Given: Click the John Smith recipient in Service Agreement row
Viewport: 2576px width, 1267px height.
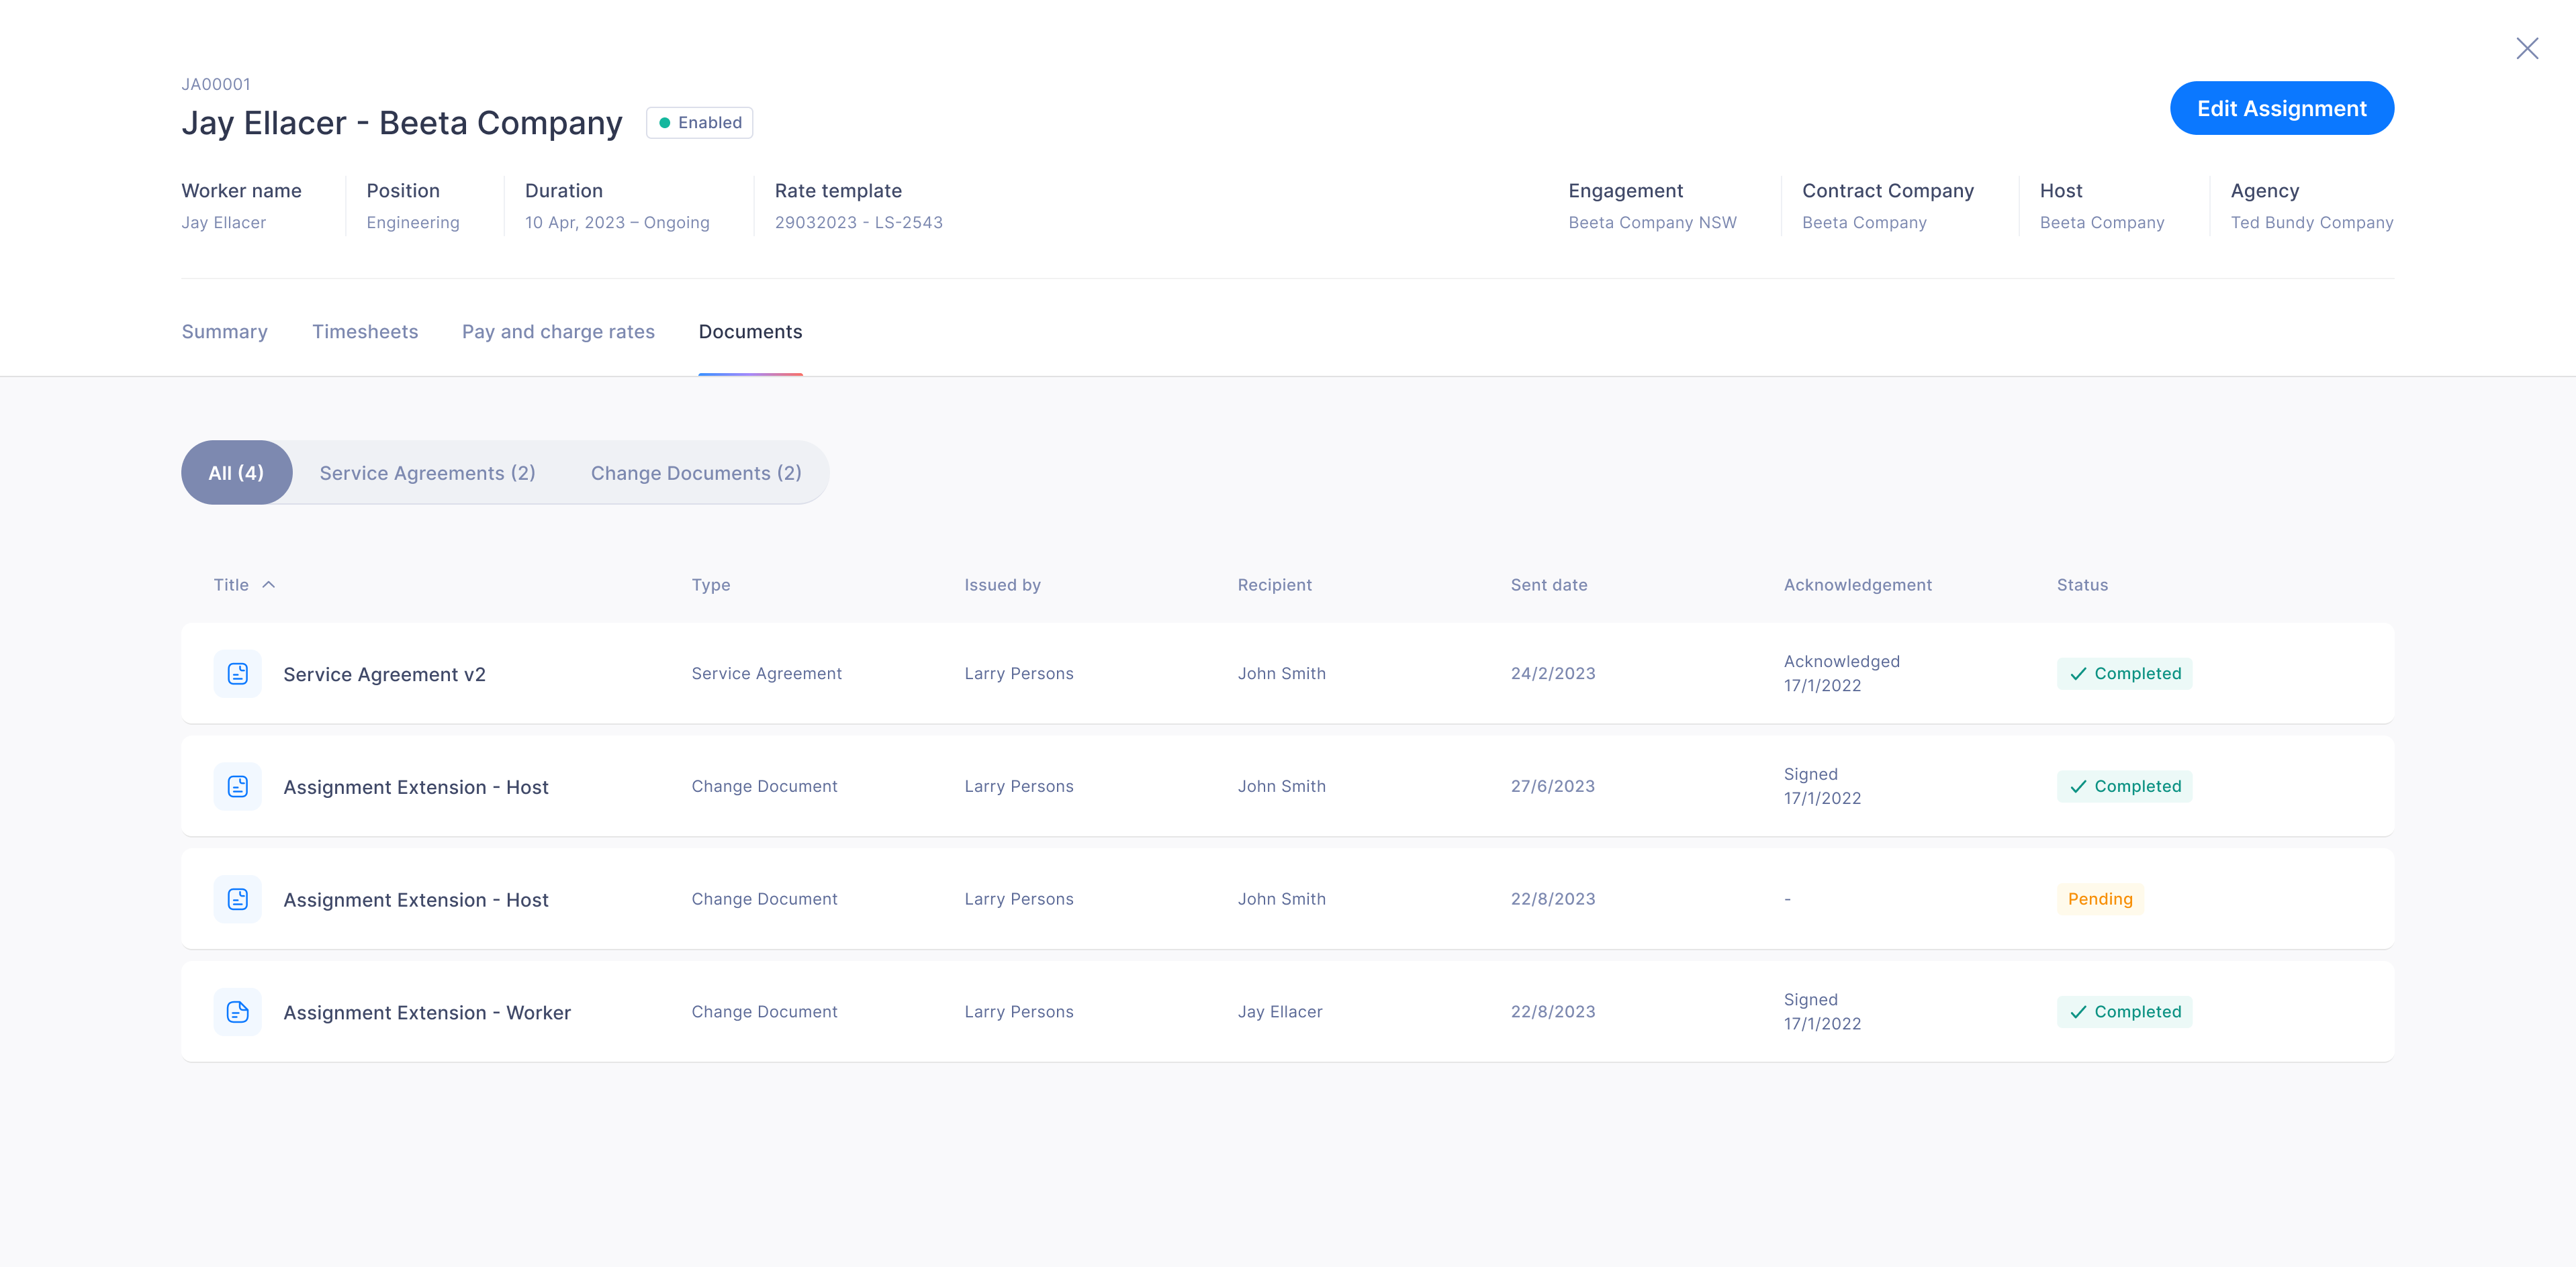Looking at the screenshot, I should tap(1281, 674).
